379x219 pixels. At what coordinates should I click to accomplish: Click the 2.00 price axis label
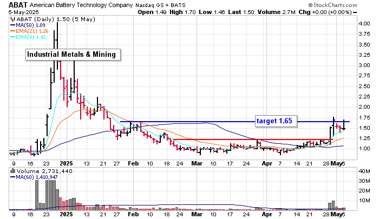[364, 107]
